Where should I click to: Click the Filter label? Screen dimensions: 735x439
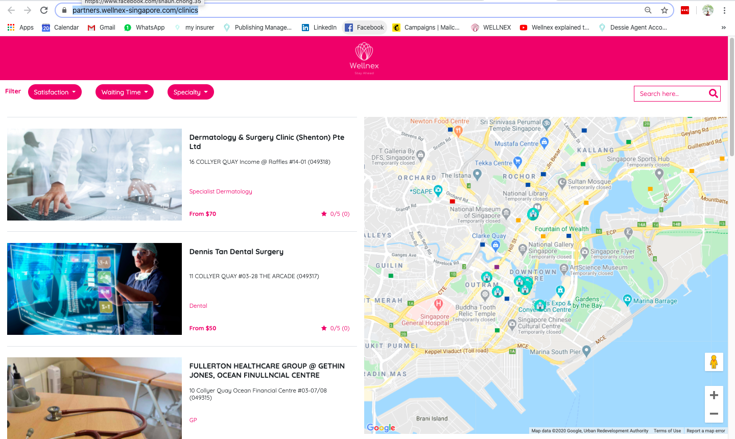[13, 91]
